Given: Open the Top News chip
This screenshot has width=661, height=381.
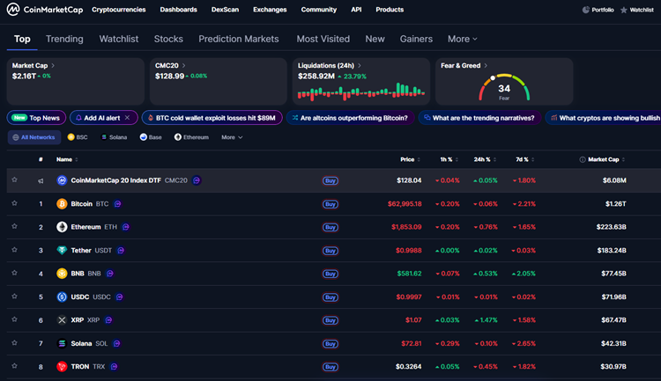Looking at the screenshot, I should 36,118.
